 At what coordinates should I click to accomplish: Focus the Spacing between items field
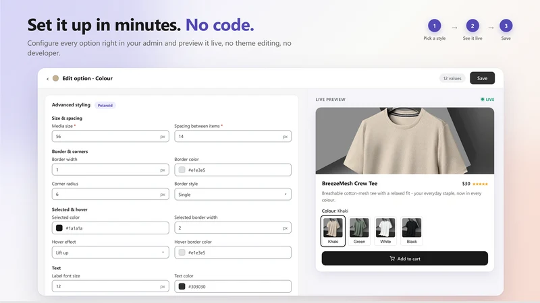[233, 137]
